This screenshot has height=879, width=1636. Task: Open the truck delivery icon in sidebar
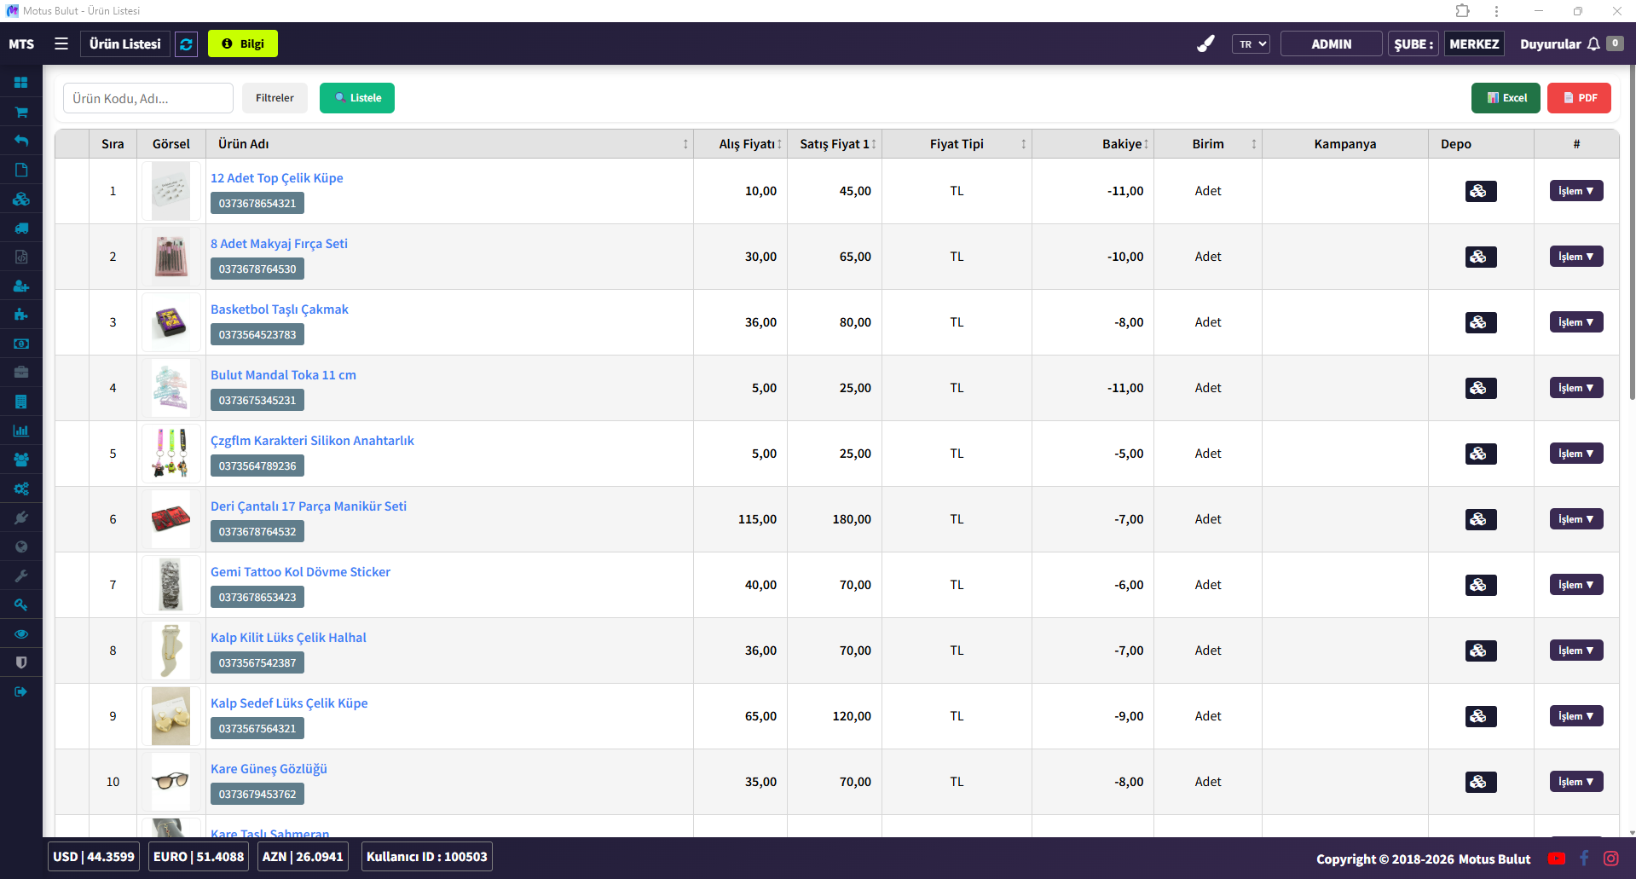pos(21,228)
